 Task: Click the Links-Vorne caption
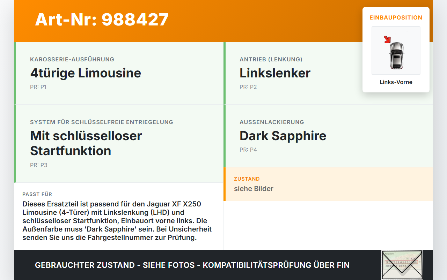pos(396,82)
